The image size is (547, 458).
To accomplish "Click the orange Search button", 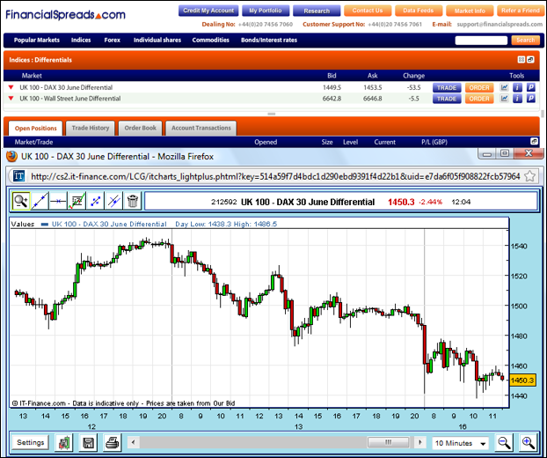I will click(x=525, y=41).
